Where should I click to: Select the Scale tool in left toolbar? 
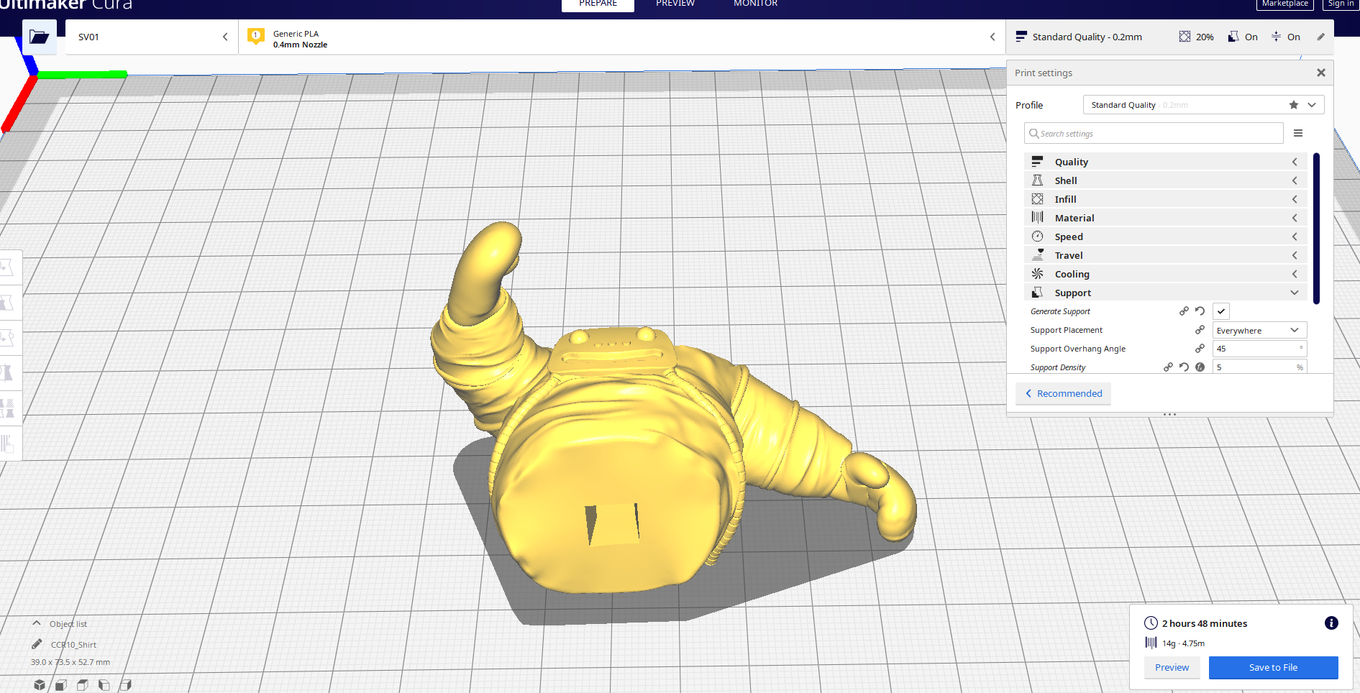7,303
